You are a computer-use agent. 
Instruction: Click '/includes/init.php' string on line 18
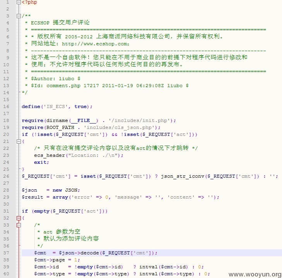140,120
